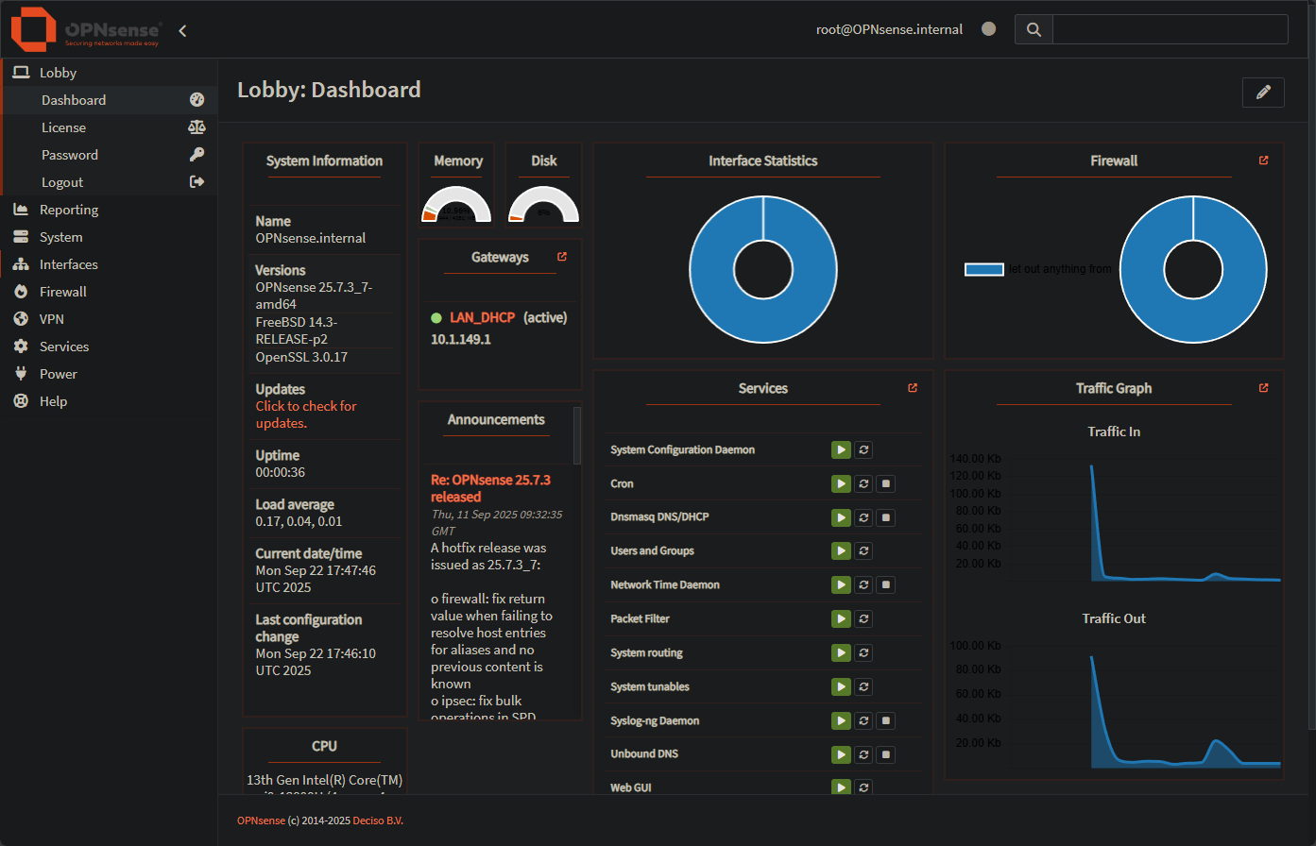Image resolution: width=1316 pixels, height=846 pixels.
Task: Click the dashboard edit pencil icon
Action: 1263,93
